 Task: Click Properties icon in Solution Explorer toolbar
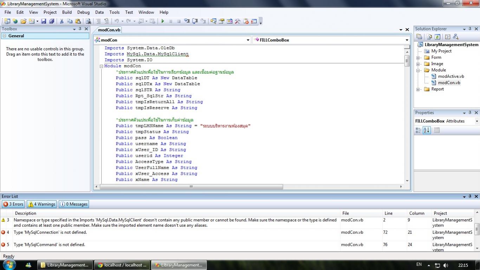pos(419,37)
